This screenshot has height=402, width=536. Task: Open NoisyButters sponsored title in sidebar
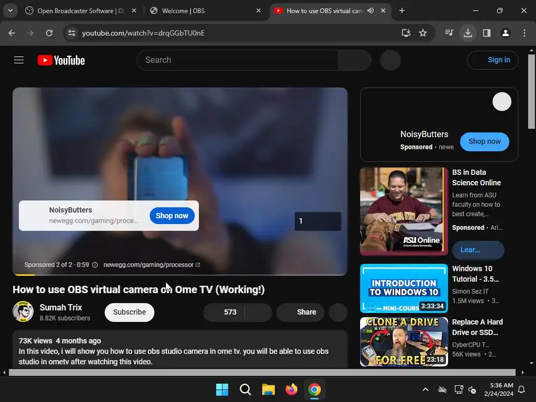(x=424, y=135)
